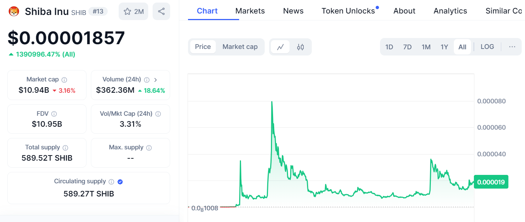Screen dimensions: 525x222
Task: Open the Markets tab
Action: pos(250,11)
